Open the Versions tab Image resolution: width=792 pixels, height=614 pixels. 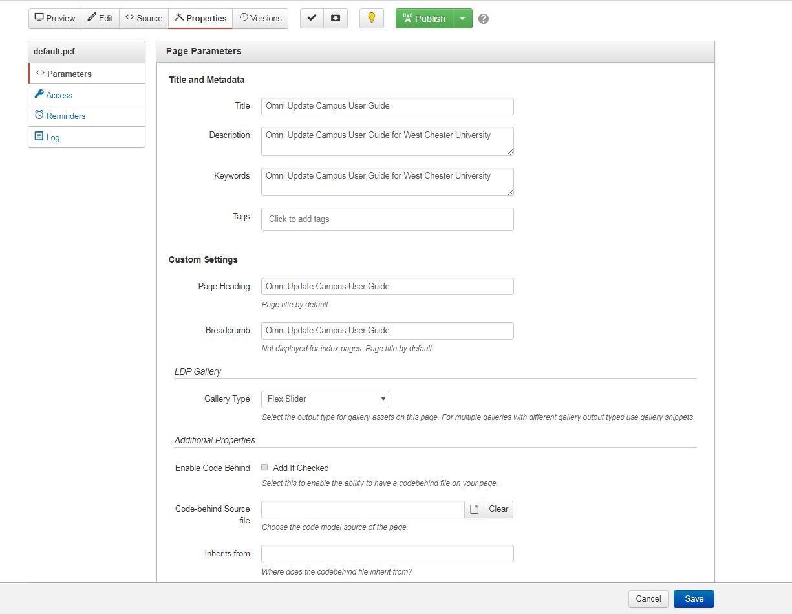click(260, 19)
